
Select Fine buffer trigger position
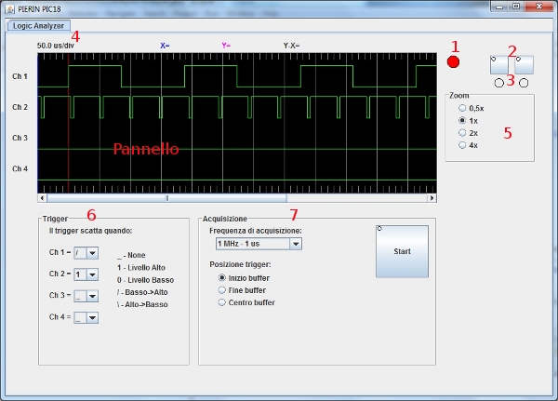tap(221, 290)
